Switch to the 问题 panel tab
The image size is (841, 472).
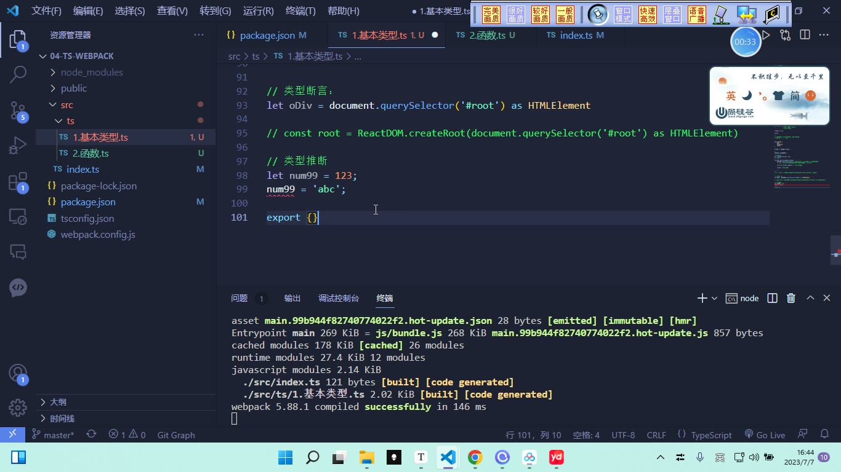click(239, 298)
